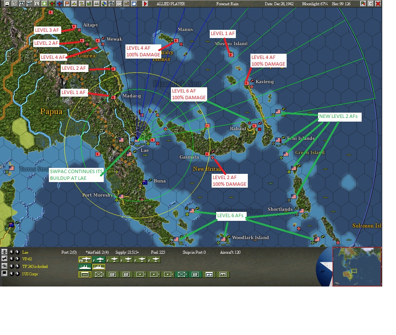Click red plane on blue background icon

[59, 3]
